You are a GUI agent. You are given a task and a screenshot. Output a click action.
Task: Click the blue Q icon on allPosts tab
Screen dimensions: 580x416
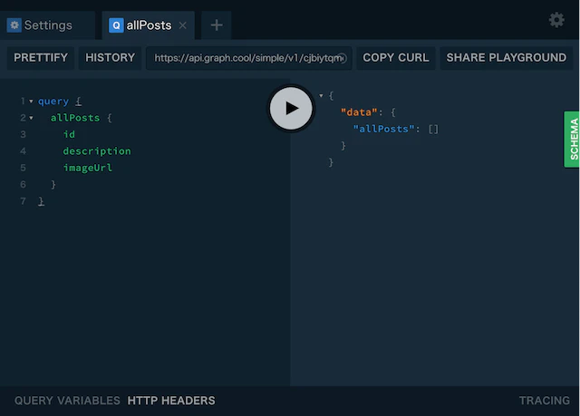tap(116, 25)
